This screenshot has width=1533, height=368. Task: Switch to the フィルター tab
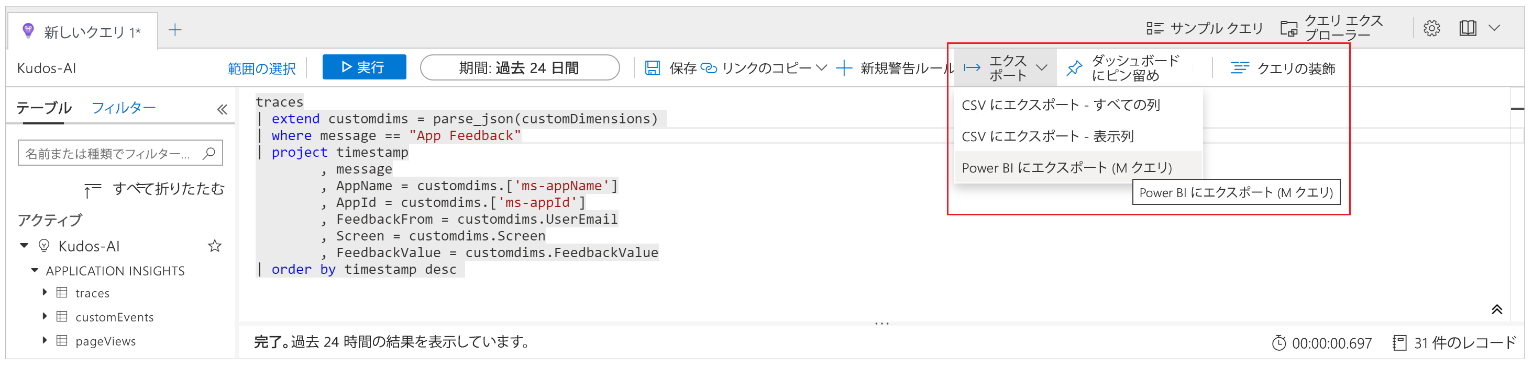123,108
